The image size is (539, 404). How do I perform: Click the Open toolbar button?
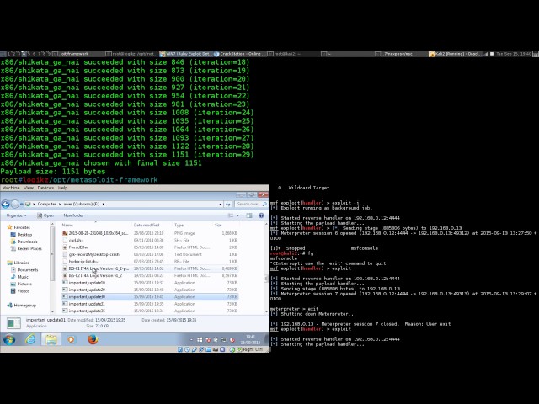45,215
